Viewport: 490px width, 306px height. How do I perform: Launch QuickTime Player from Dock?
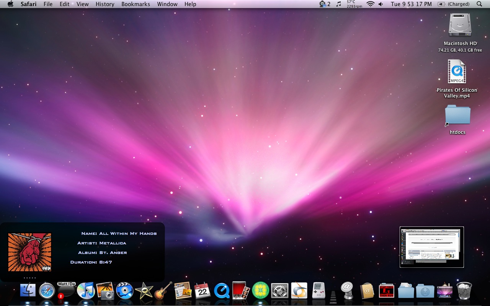click(222, 291)
